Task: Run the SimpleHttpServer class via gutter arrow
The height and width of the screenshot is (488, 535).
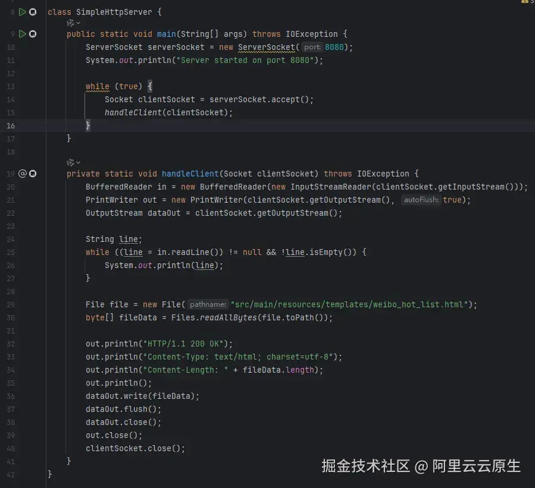Action: click(x=24, y=11)
